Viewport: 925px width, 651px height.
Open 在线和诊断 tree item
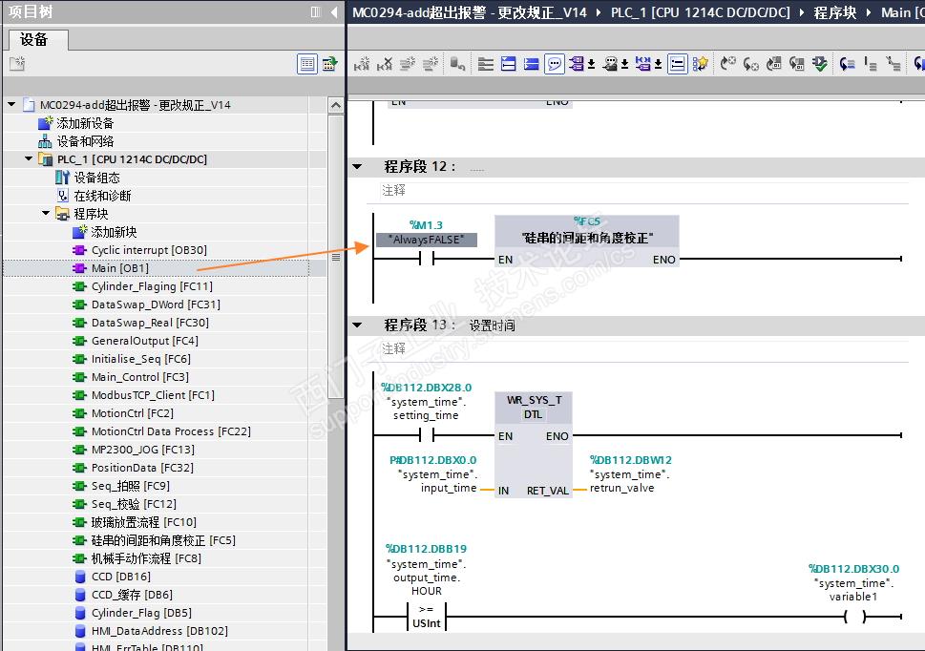[x=102, y=195]
